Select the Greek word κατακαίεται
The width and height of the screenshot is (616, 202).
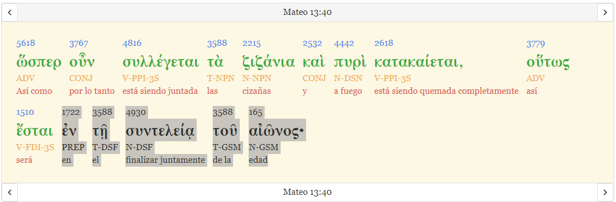pyautogui.click(x=418, y=62)
